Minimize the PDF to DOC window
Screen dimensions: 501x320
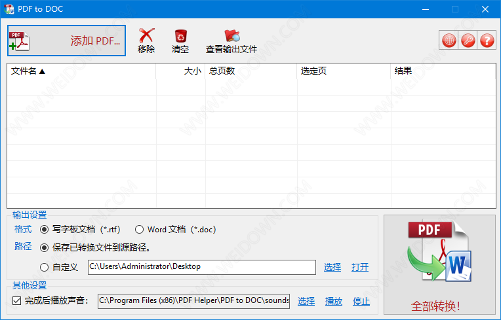pos(426,9)
